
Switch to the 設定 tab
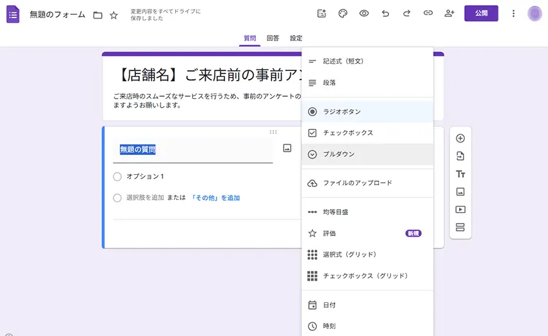296,39
